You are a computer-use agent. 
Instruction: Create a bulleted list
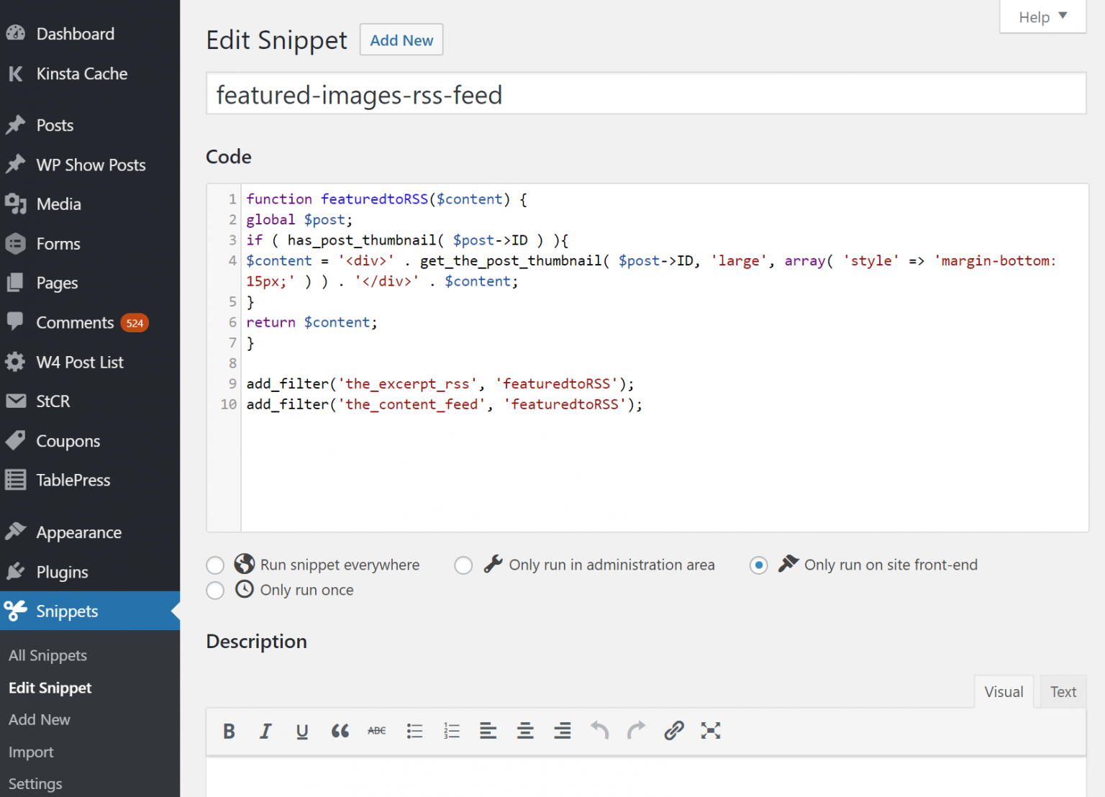[414, 731]
